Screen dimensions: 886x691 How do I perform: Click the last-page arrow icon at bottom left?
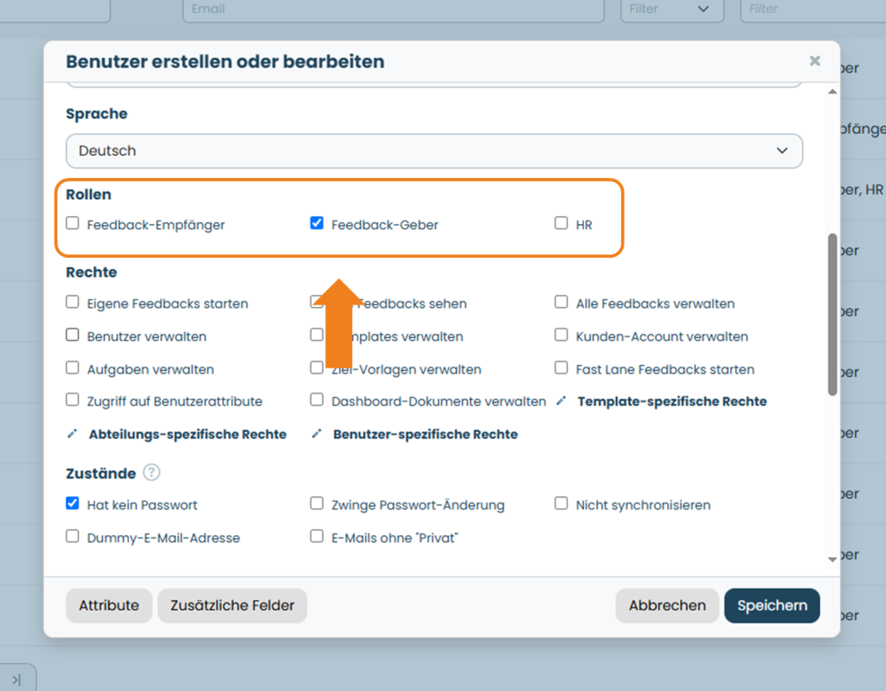pyautogui.click(x=16, y=680)
